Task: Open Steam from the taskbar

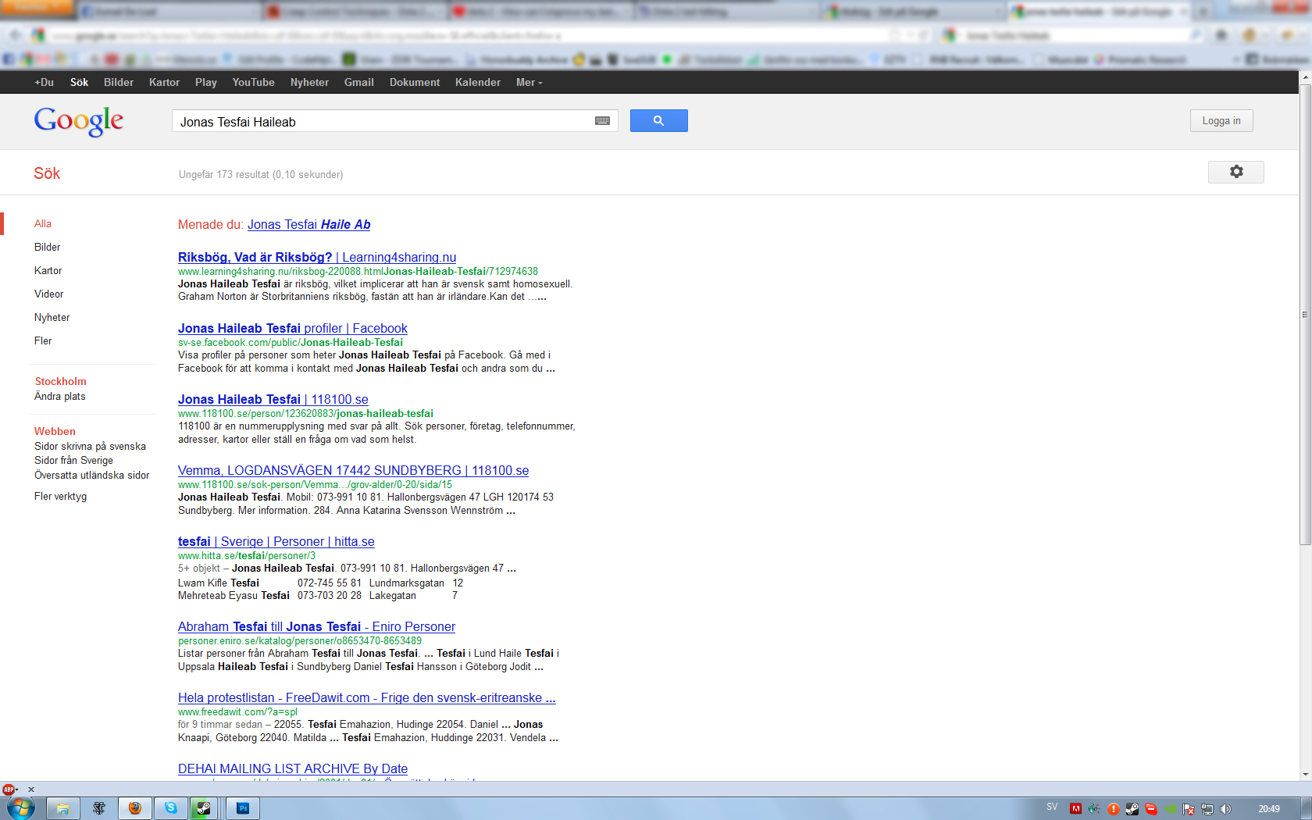Action: point(204,808)
